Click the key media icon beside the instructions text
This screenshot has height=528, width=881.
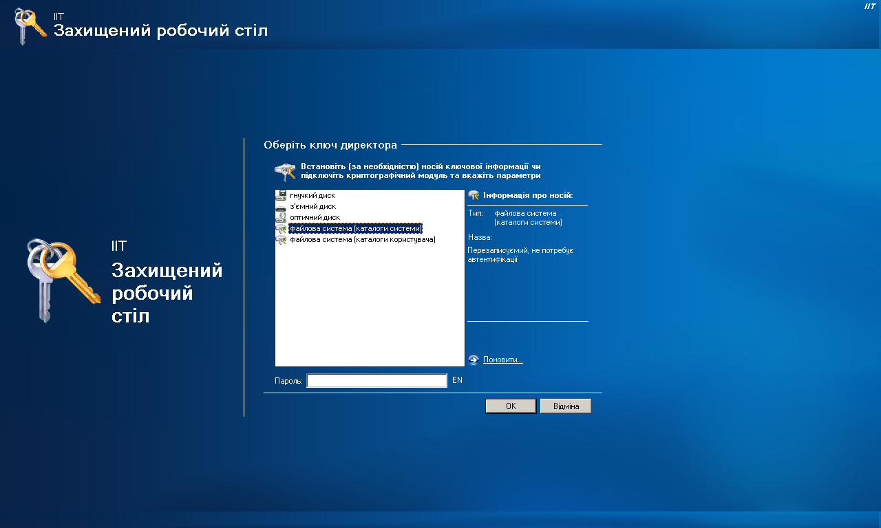pos(285,172)
